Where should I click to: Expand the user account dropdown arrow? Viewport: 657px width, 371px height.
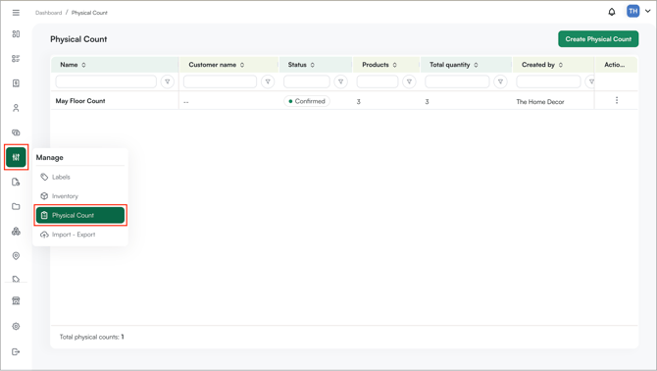tap(648, 12)
